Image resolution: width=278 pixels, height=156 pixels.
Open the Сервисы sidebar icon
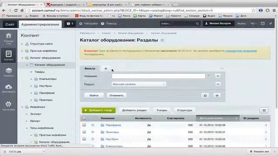[9, 72]
